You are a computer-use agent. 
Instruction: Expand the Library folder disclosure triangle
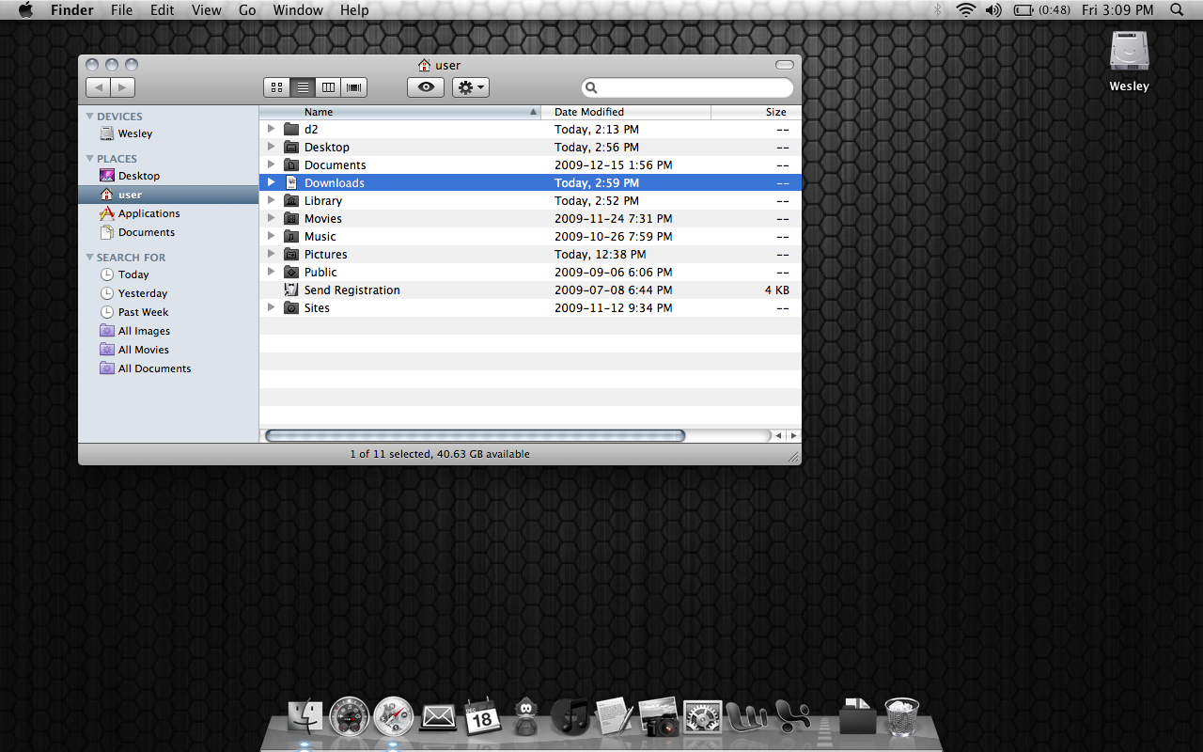pos(271,200)
